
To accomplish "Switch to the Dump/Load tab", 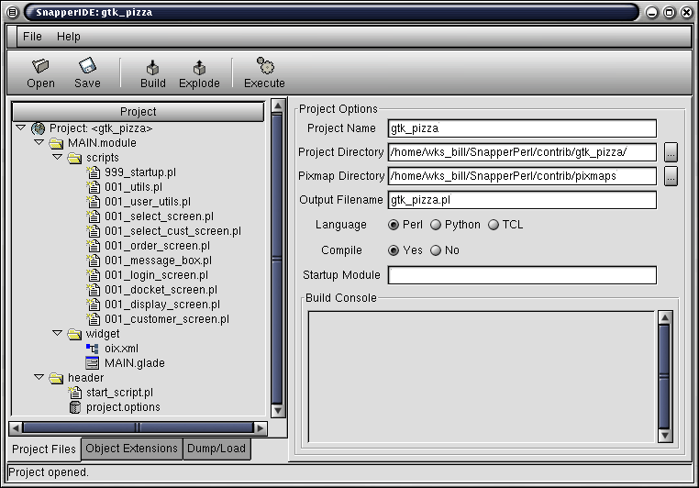I will tap(216, 449).
